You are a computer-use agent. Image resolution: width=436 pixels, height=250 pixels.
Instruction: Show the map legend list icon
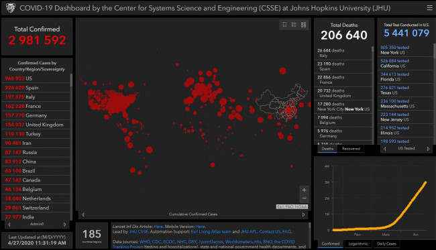(x=294, y=25)
